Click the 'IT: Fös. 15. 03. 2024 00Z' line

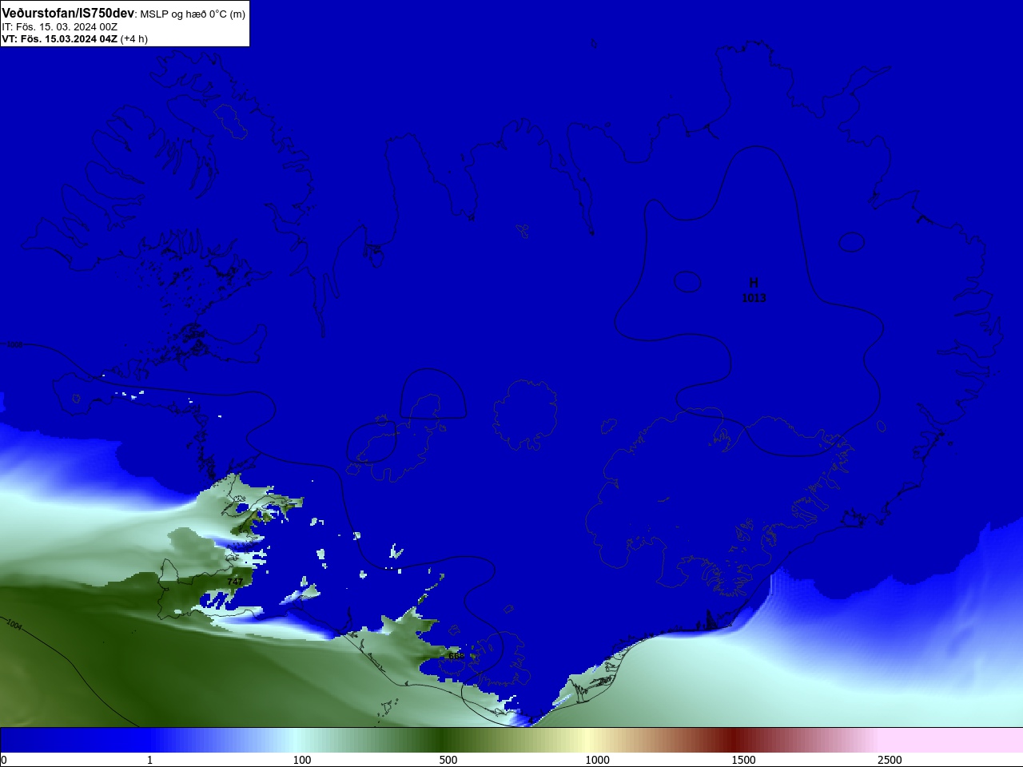click(x=60, y=26)
